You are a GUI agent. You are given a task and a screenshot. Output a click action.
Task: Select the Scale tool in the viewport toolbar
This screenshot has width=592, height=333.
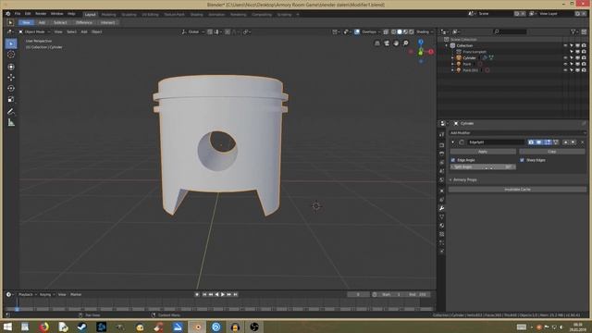tap(11, 99)
